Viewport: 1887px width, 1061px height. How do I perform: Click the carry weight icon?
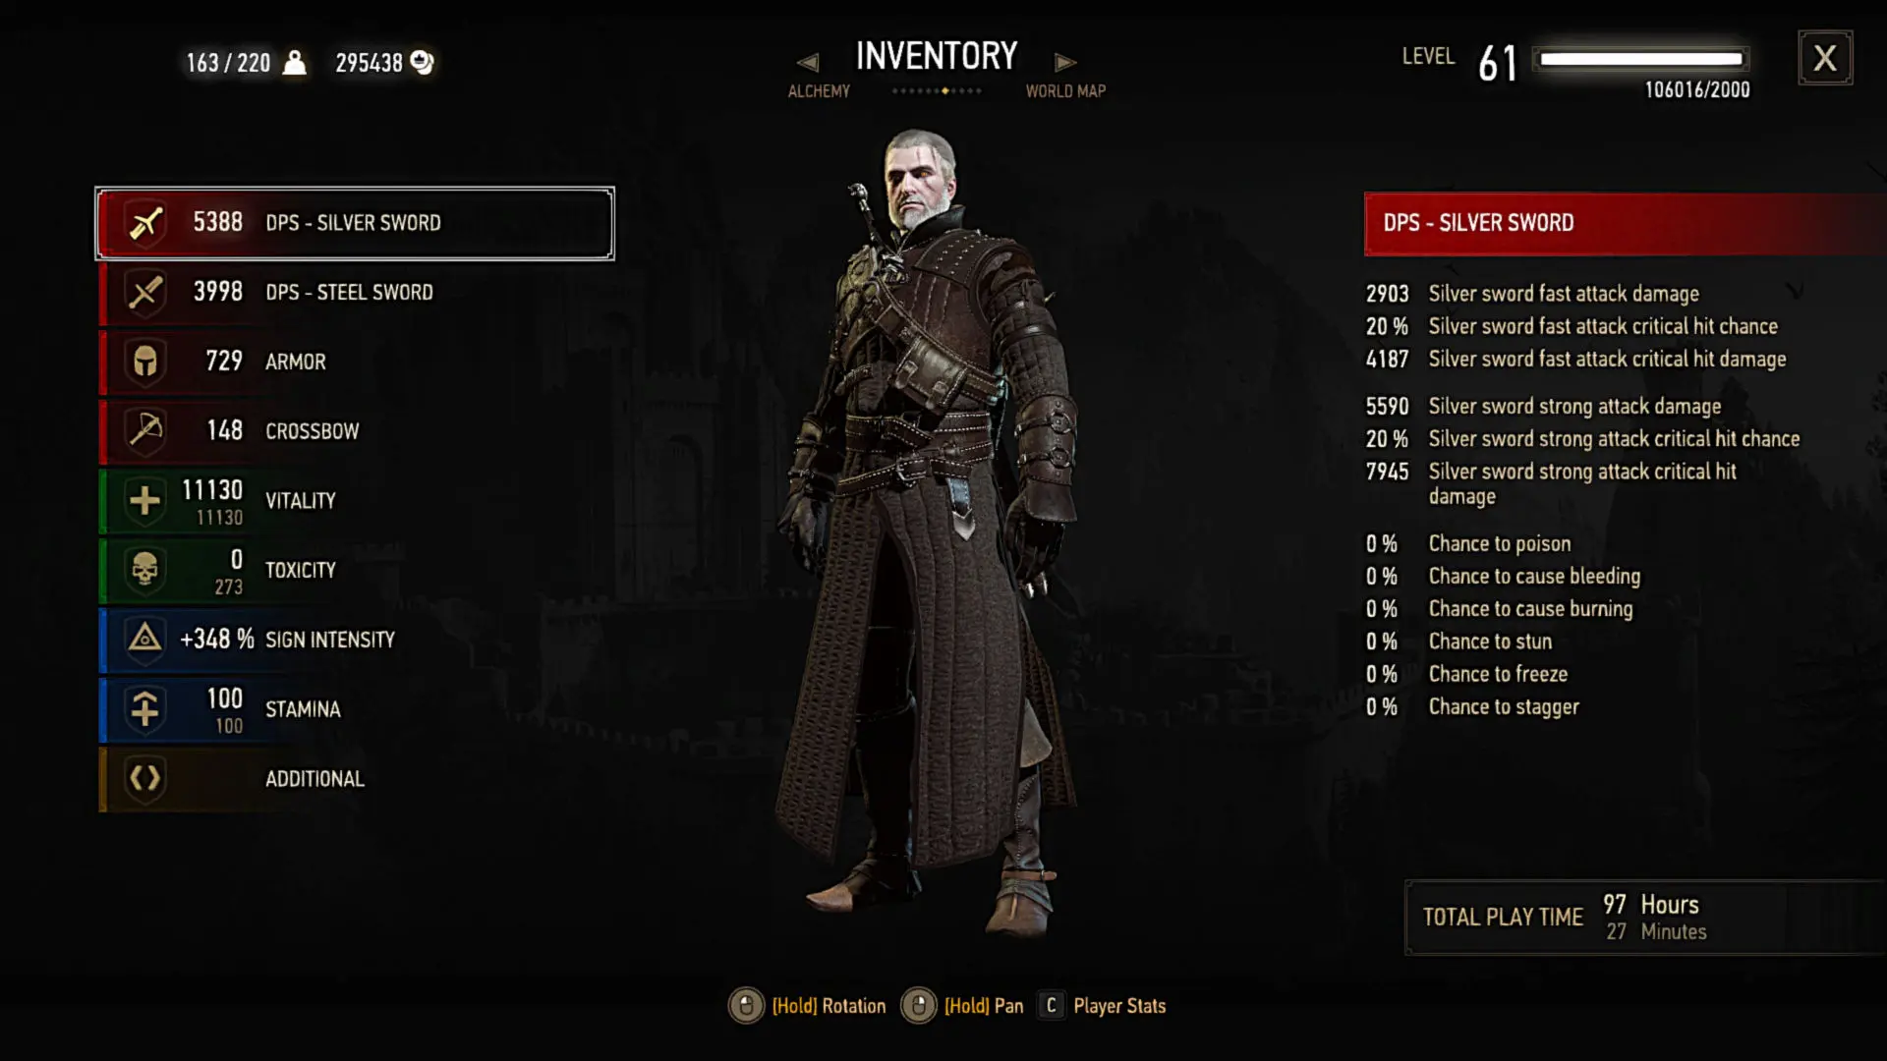point(295,63)
